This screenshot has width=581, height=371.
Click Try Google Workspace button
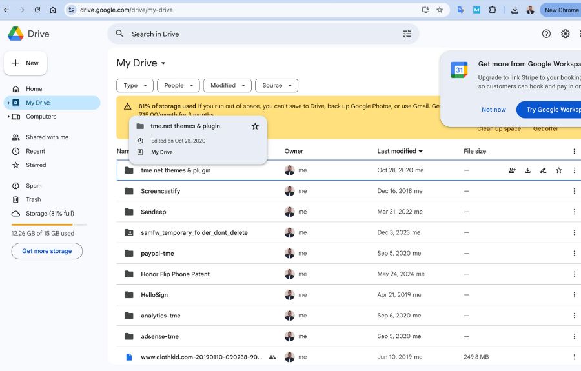coord(549,110)
